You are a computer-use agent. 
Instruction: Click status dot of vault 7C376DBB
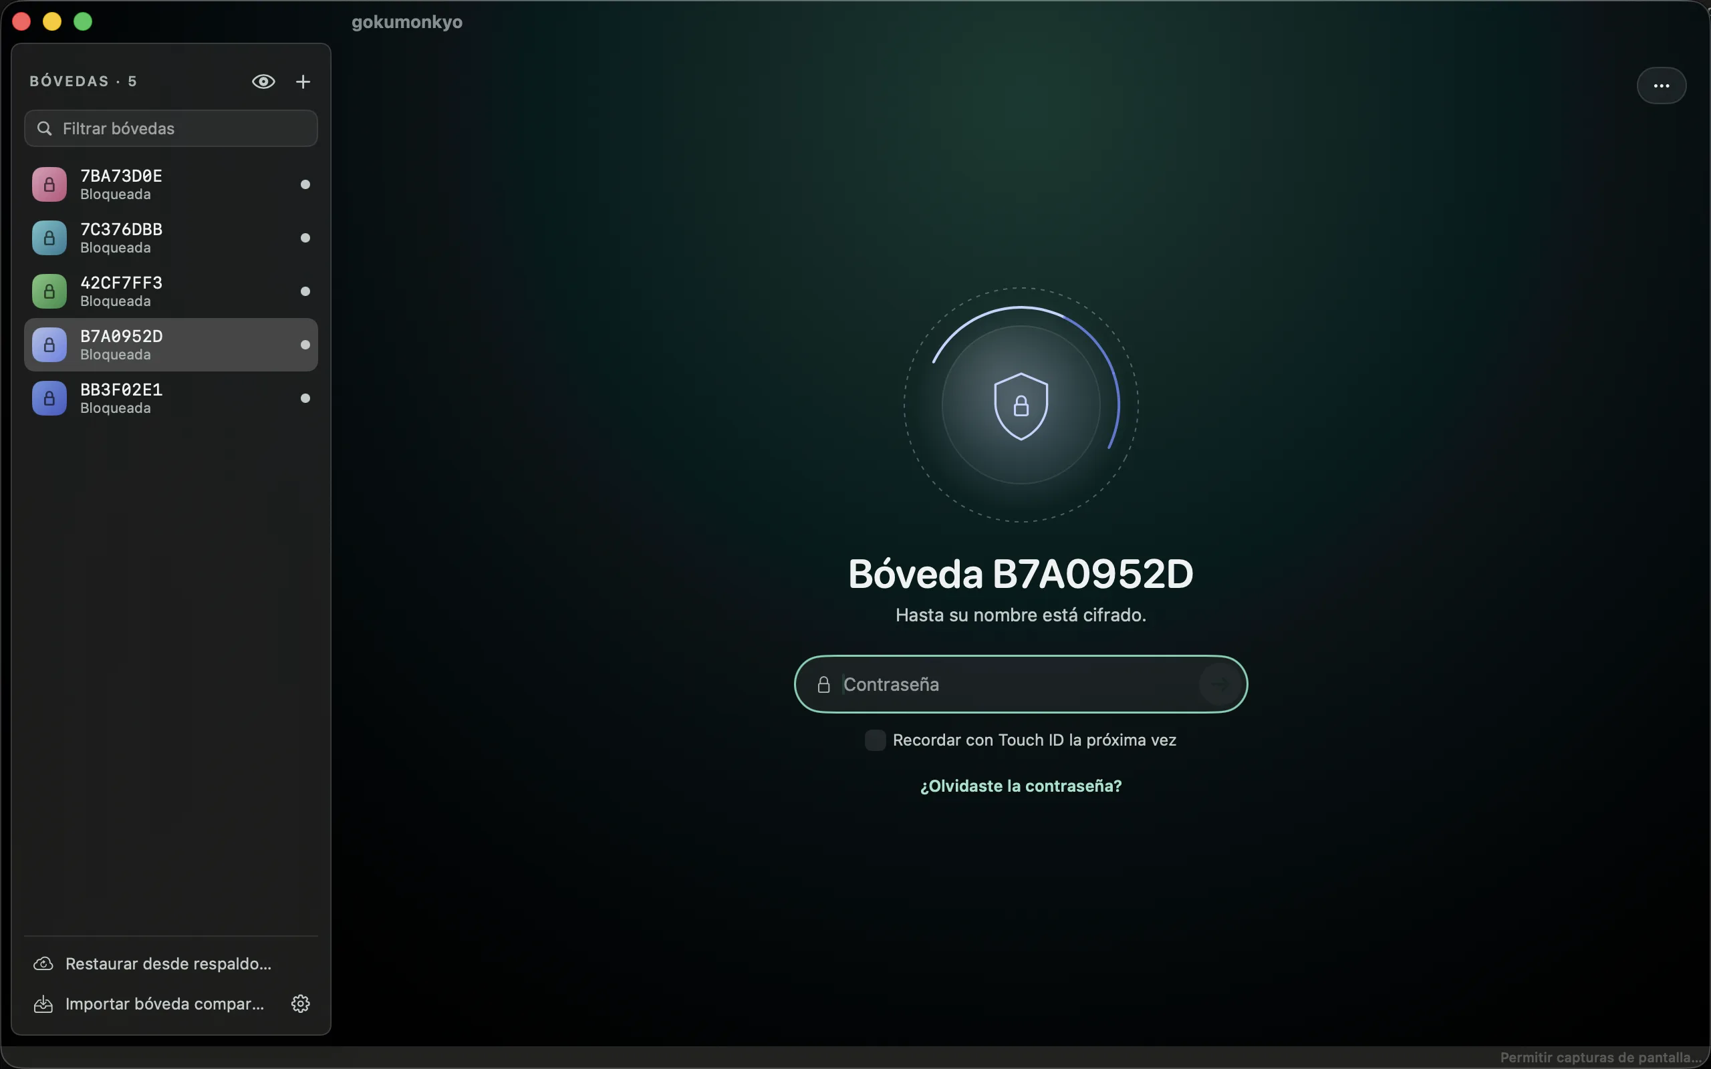pyautogui.click(x=305, y=238)
